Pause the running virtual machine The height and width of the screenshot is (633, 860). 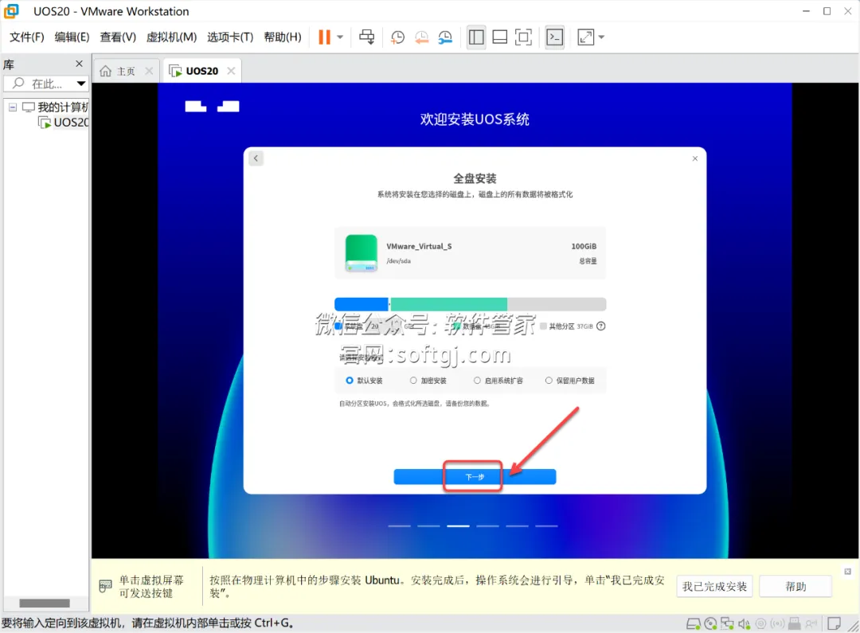(324, 37)
